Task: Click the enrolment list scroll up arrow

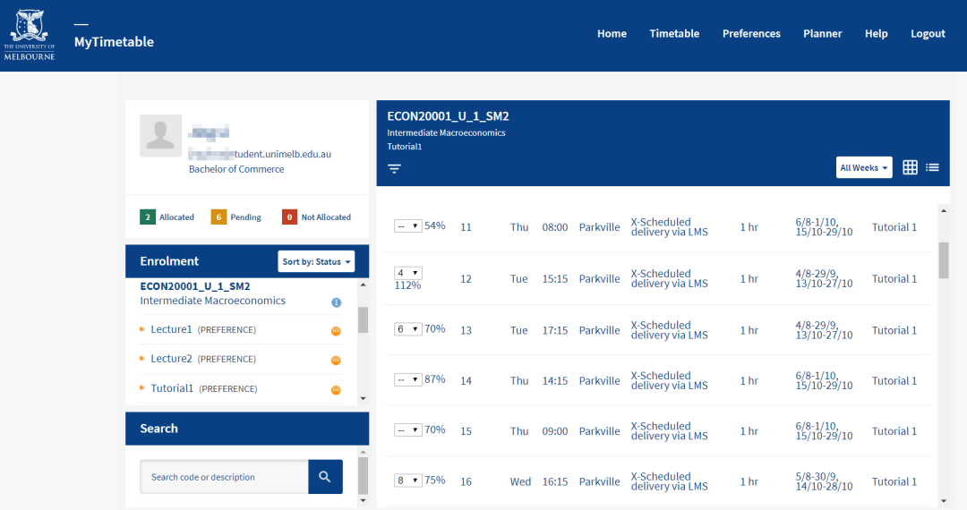Action: tap(364, 285)
